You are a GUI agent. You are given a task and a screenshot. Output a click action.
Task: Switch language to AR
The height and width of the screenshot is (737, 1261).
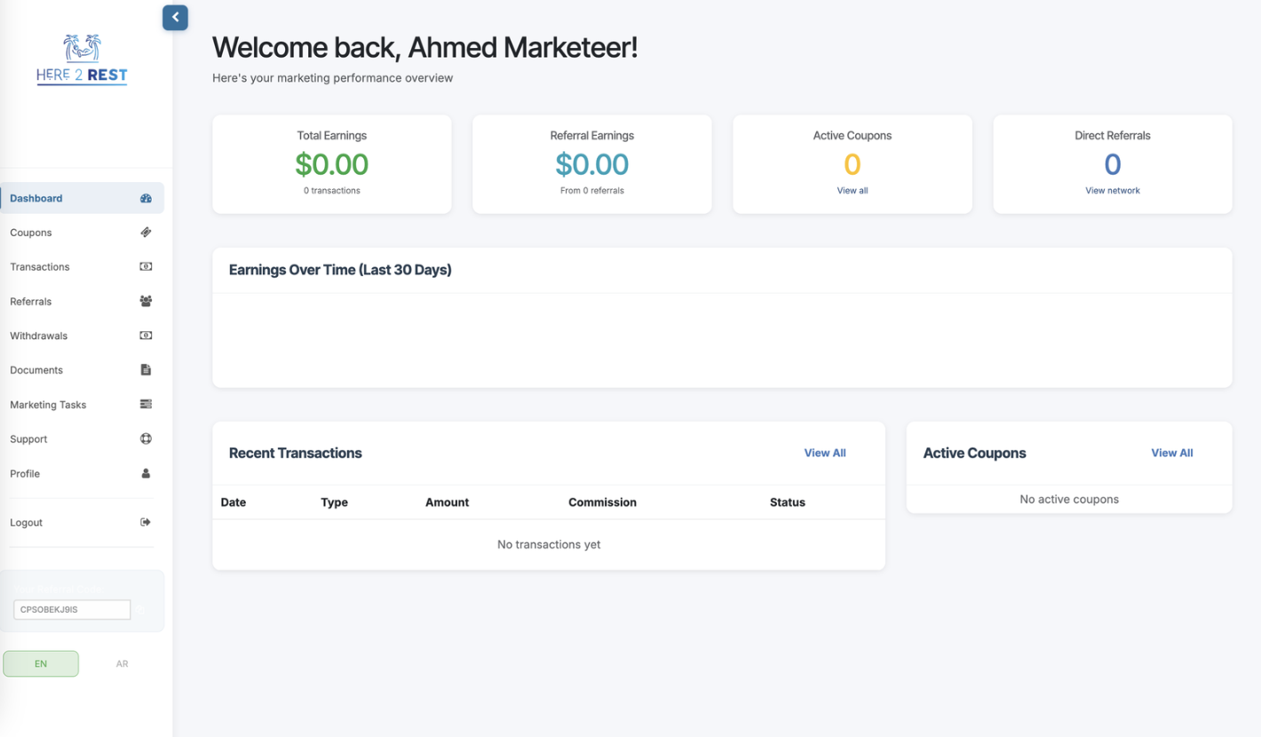[x=123, y=664]
